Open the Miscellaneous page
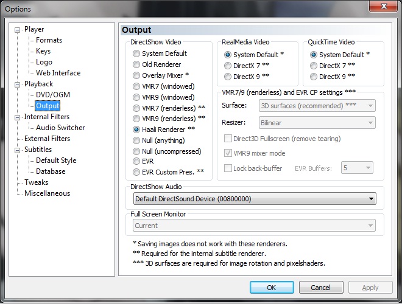This screenshot has height=304, width=402. click(x=47, y=193)
